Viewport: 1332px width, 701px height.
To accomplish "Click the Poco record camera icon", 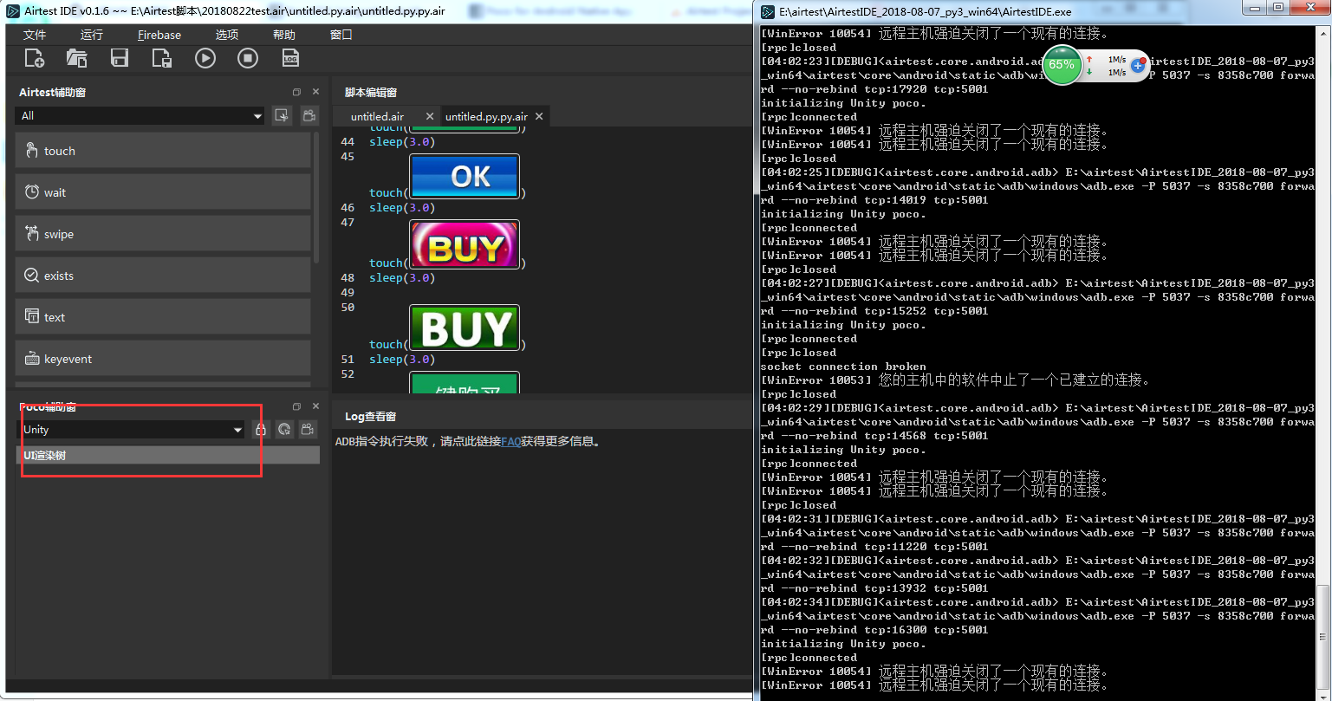I will (308, 430).
